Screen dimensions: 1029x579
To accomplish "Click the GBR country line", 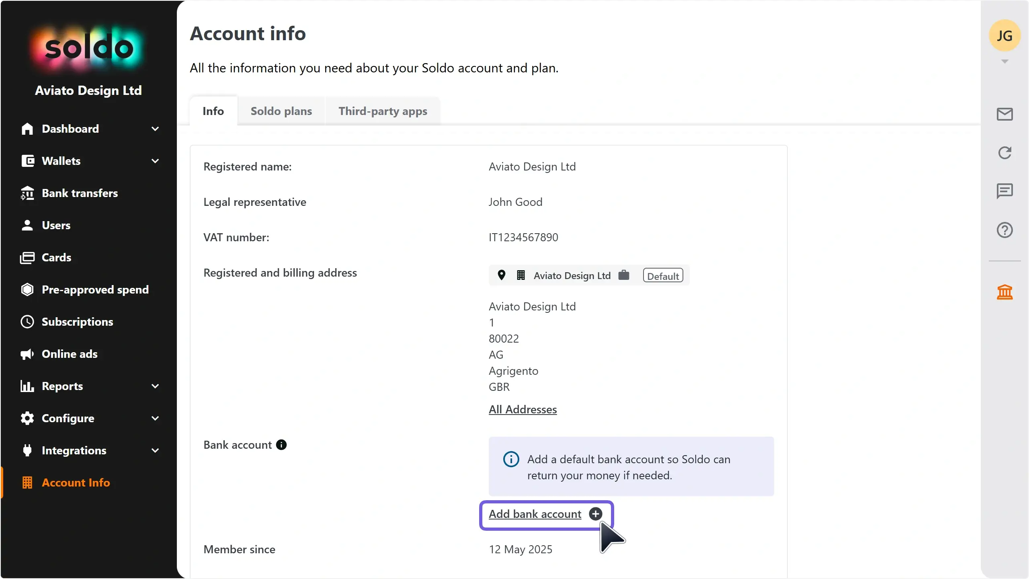I will coord(499,387).
